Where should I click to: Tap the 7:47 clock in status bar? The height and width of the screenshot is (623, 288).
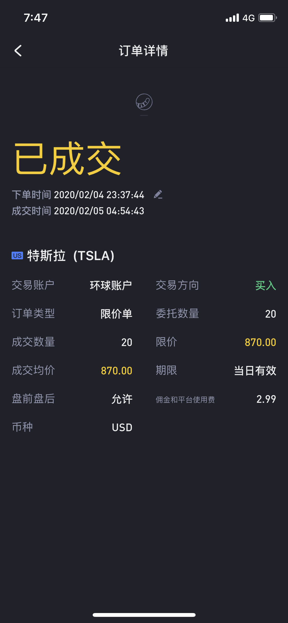(36, 18)
